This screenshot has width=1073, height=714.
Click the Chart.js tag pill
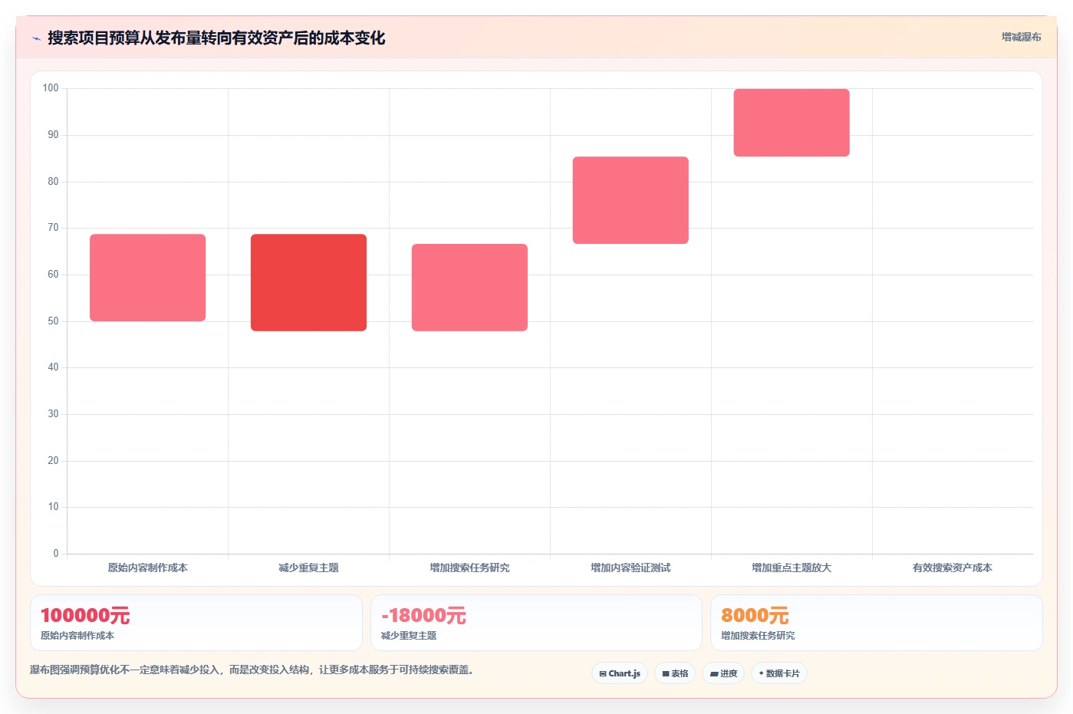point(620,673)
